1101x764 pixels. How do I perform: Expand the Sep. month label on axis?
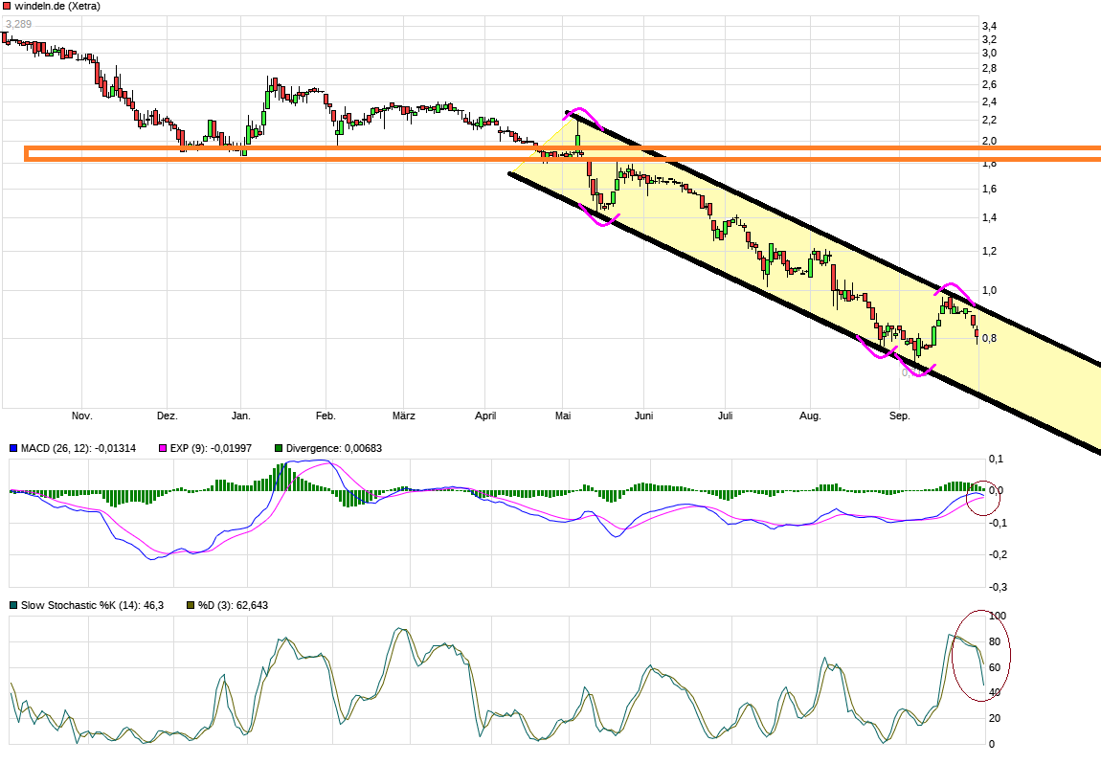900,416
